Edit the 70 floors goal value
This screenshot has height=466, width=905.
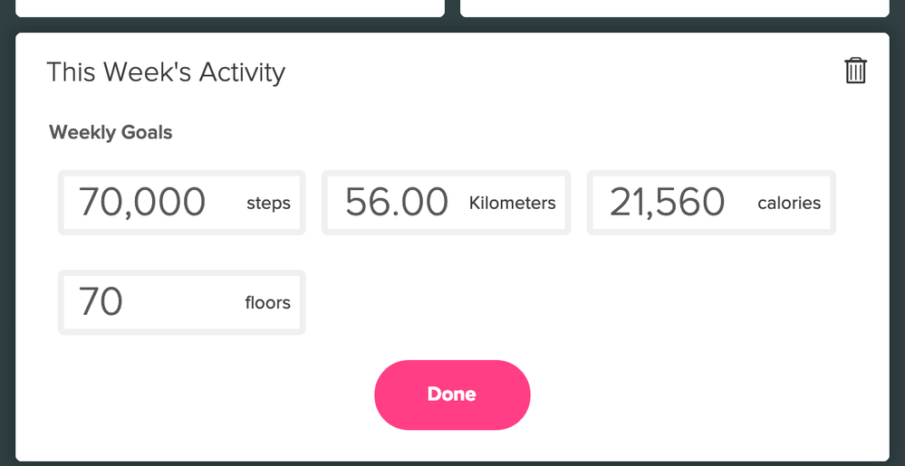[x=101, y=301]
